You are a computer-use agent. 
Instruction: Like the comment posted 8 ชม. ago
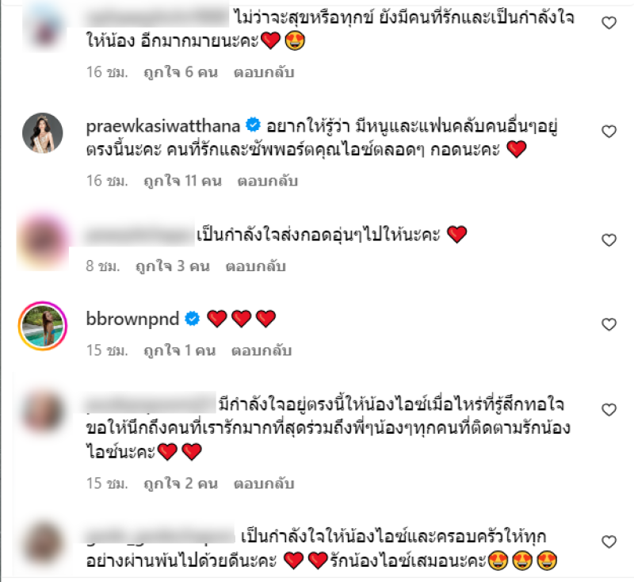tap(609, 240)
